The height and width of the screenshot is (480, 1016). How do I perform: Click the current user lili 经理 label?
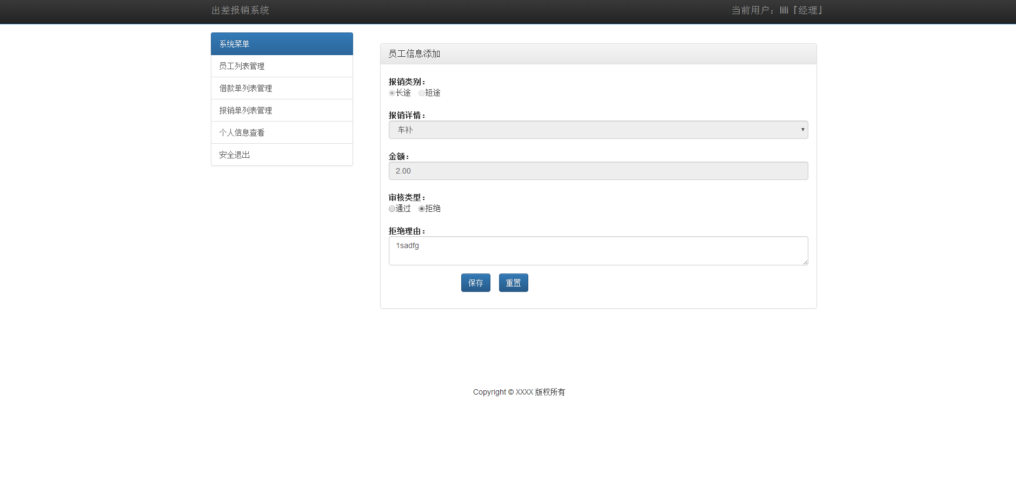pyautogui.click(x=776, y=10)
